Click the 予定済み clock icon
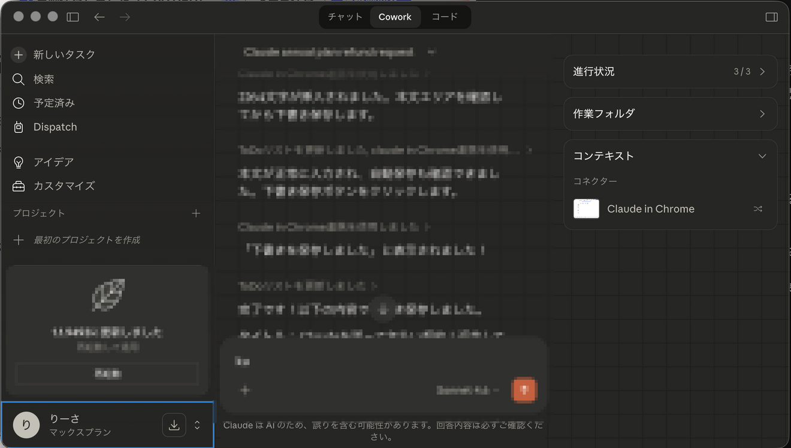 click(x=19, y=103)
